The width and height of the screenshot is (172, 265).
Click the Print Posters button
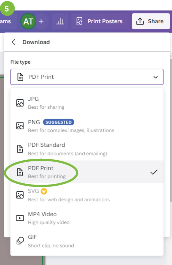[x=100, y=21]
